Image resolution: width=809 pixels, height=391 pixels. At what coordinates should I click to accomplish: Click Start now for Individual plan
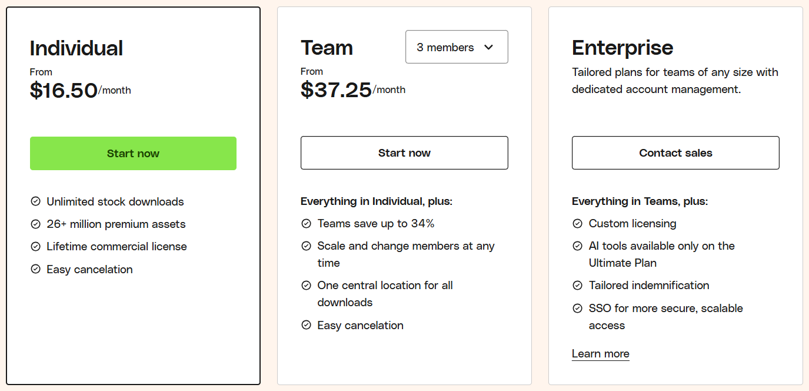click(x=133, y=153)
